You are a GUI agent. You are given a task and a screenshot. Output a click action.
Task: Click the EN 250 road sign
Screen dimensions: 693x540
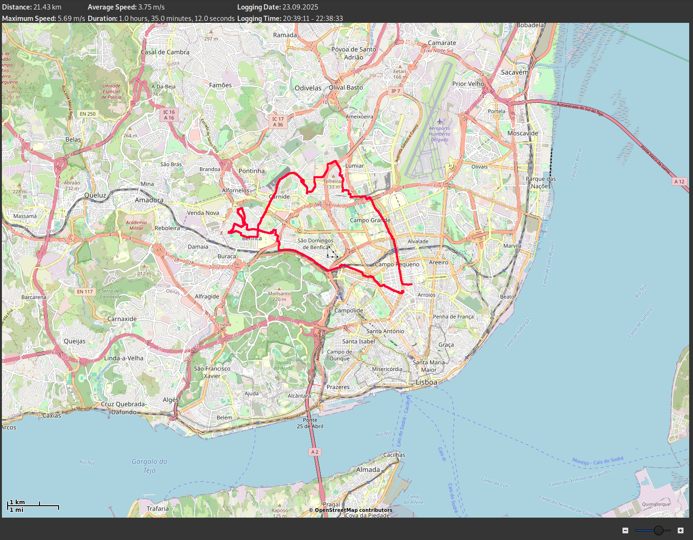coord(88,114)
